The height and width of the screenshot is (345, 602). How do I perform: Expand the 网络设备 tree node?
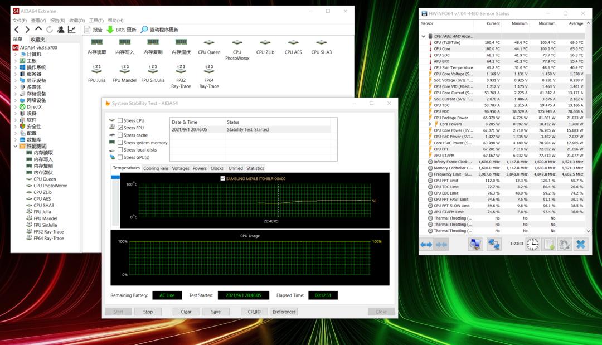click(x=16, y=100)
